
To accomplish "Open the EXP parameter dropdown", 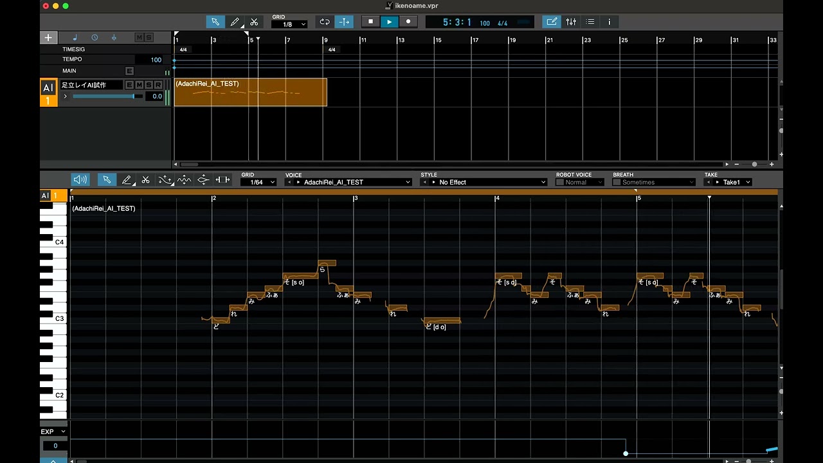I will click(53, 431).
